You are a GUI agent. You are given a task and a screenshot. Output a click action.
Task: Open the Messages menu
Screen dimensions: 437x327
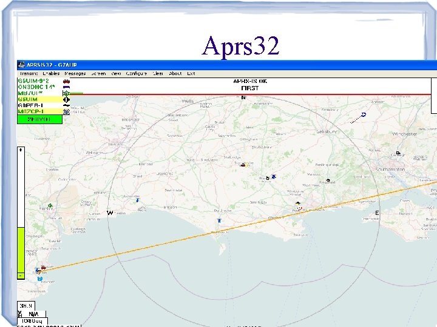pos(75,74)
